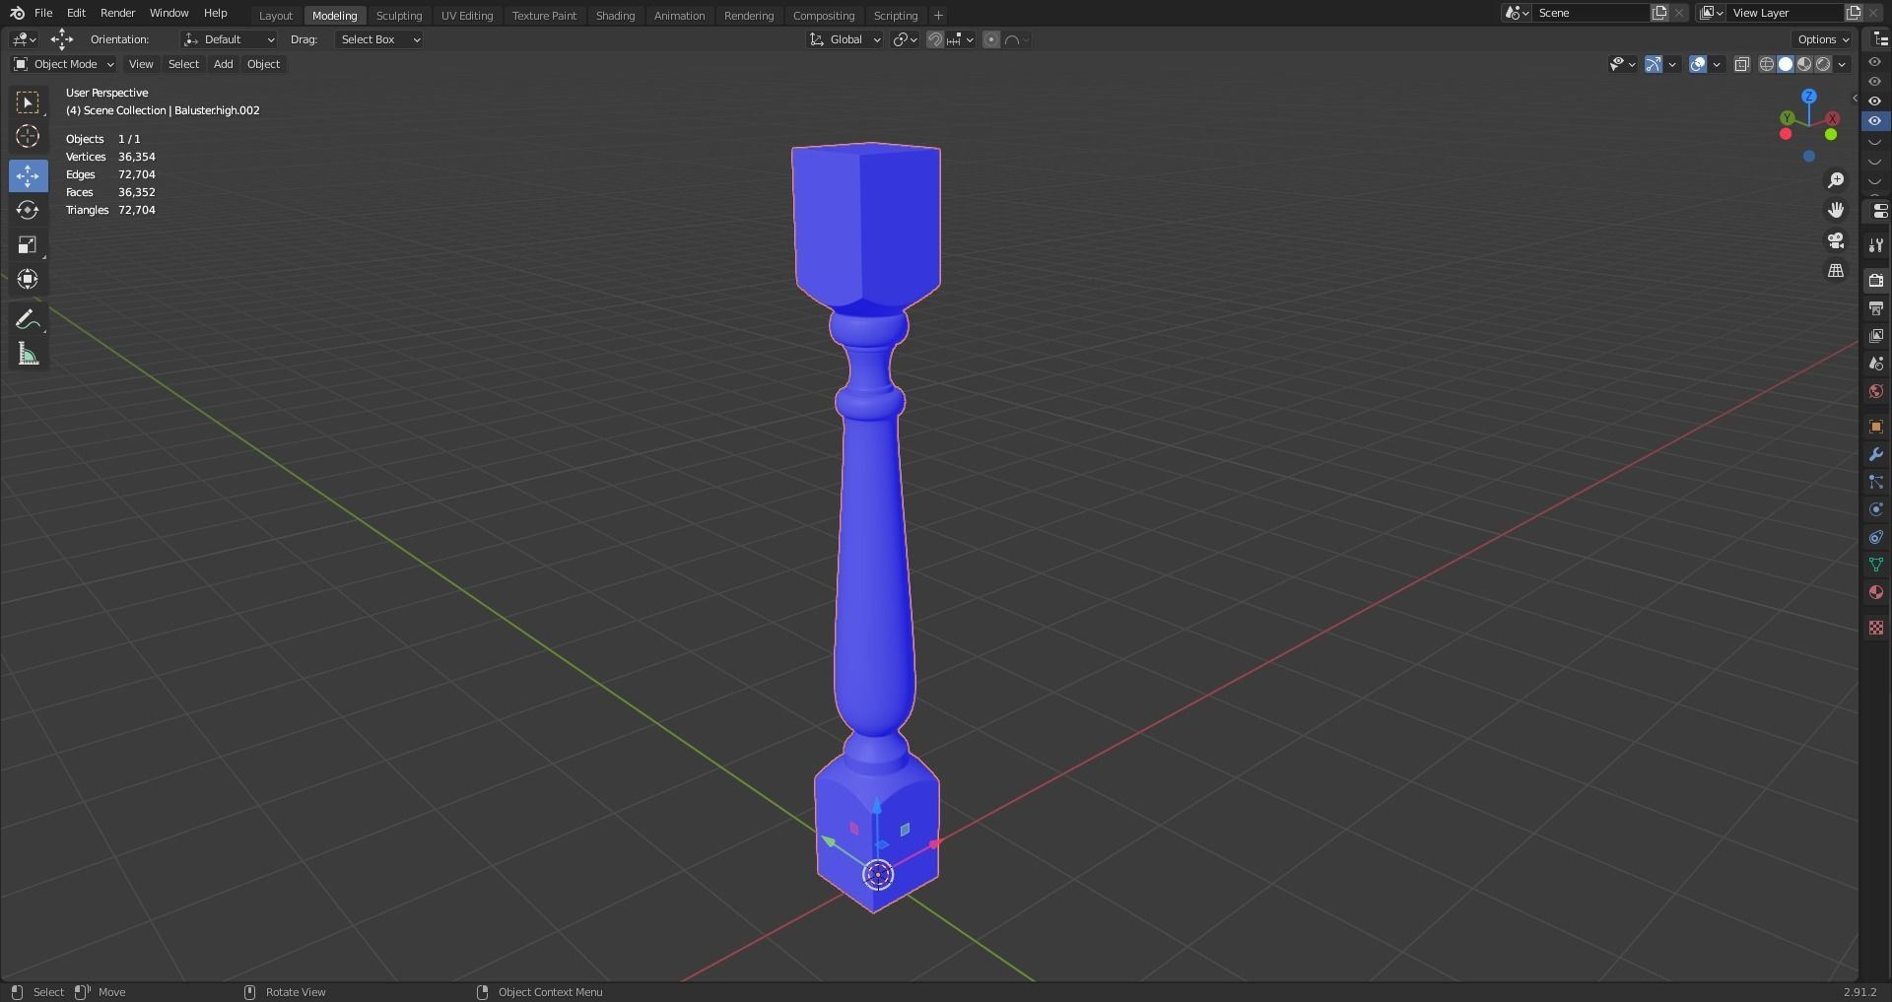Add a new workspace with plus button

pyautogui.click(x=938, y=16)
